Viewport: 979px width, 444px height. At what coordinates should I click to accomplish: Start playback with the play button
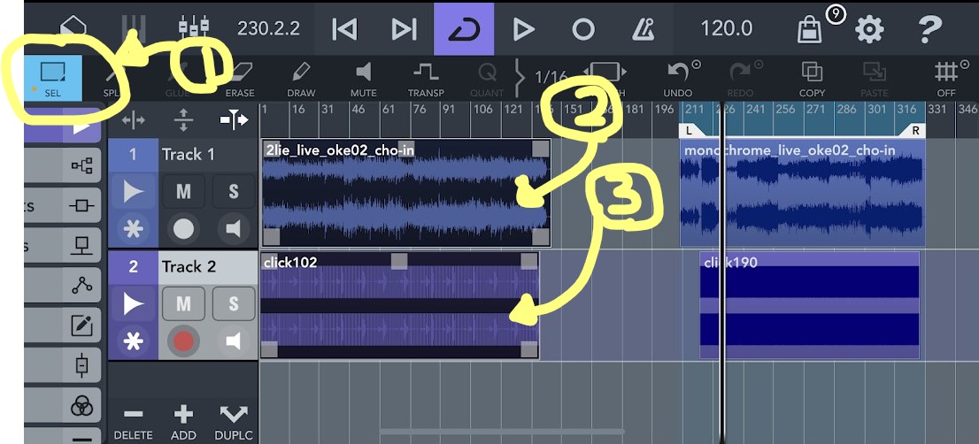point(523,28)
